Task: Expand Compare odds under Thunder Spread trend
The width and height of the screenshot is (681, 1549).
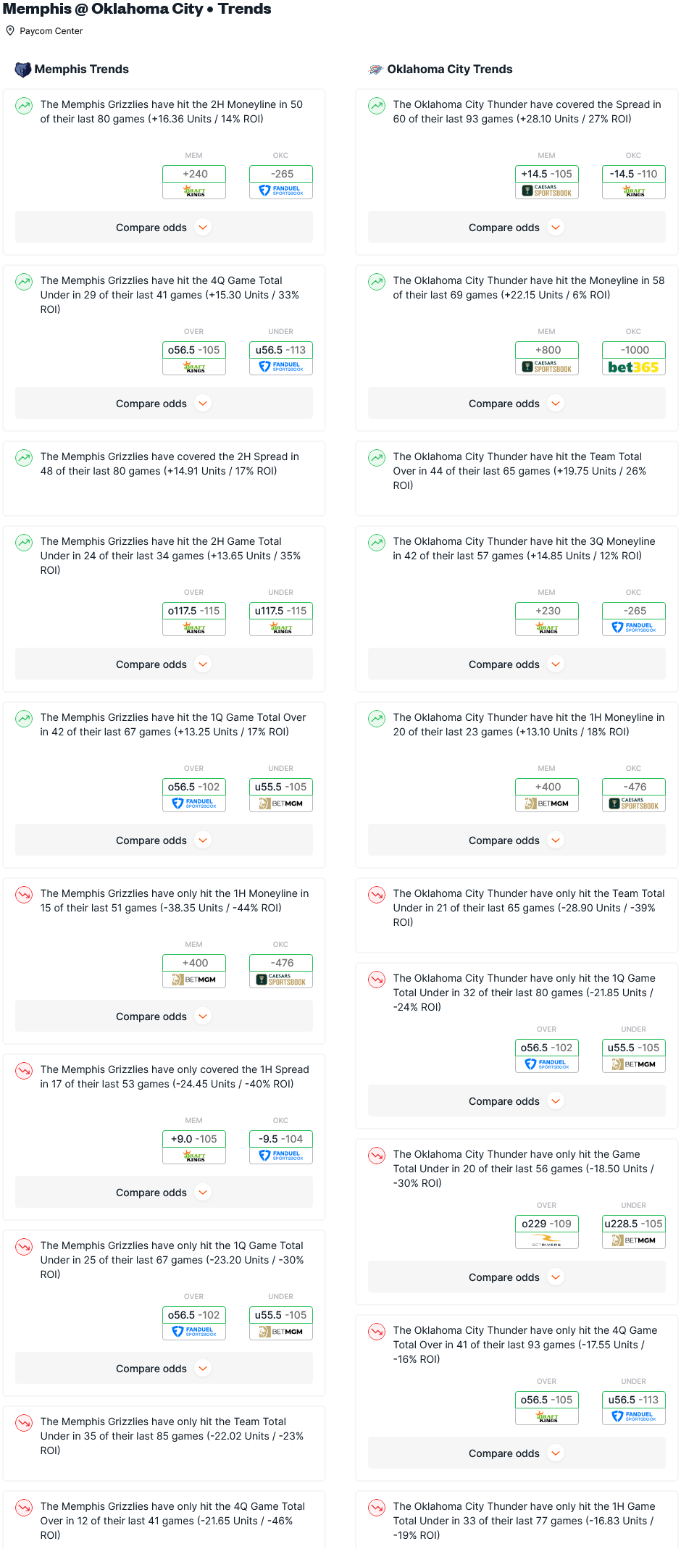Action: point(517,227)
